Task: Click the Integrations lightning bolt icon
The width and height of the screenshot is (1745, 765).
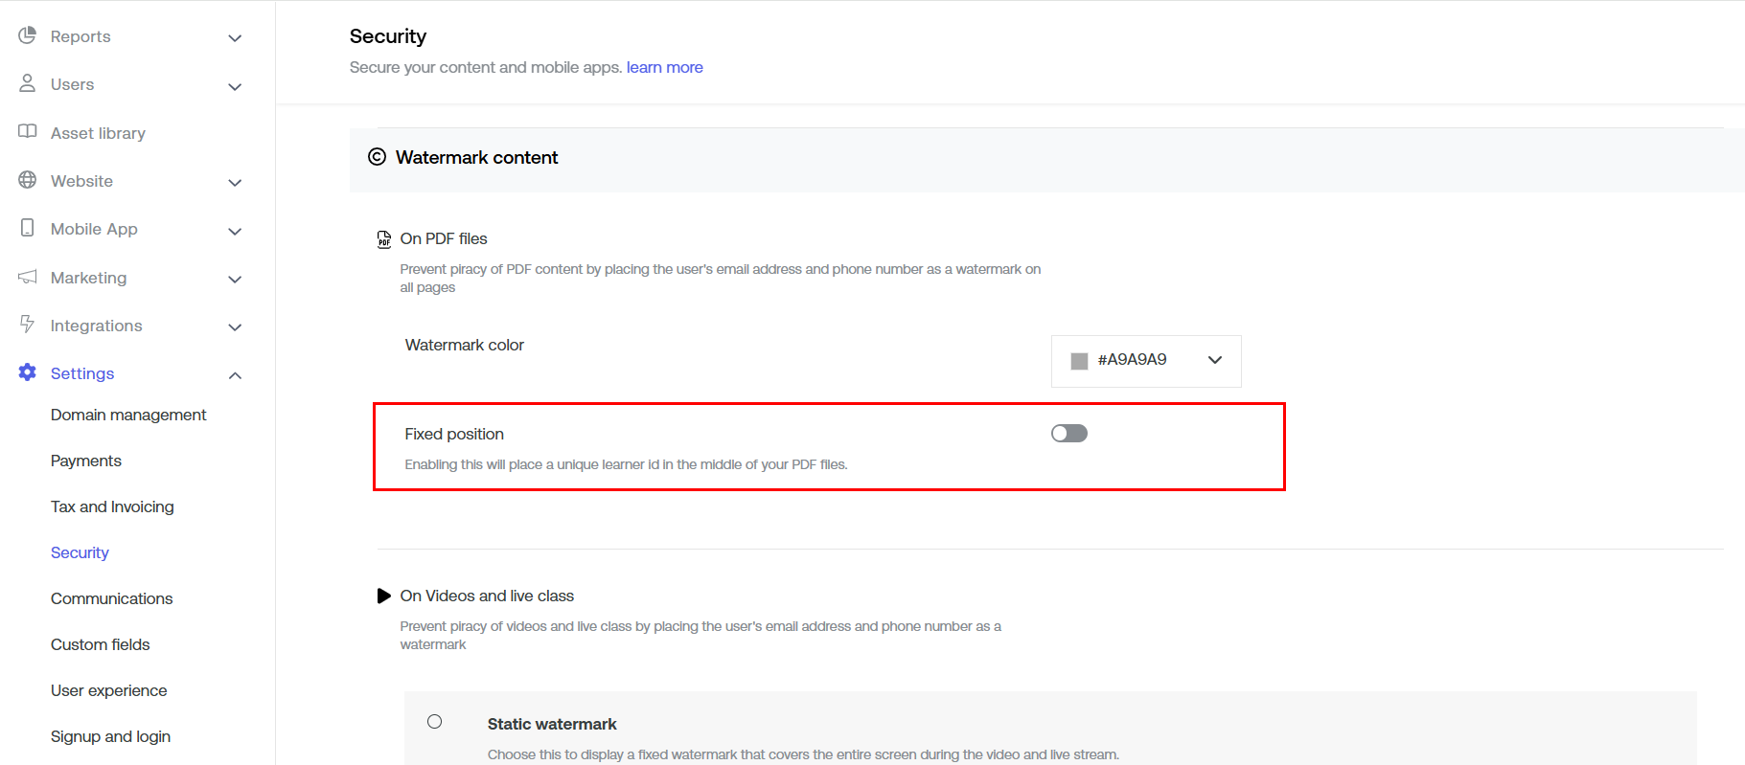Action: (x=27, y=325)
